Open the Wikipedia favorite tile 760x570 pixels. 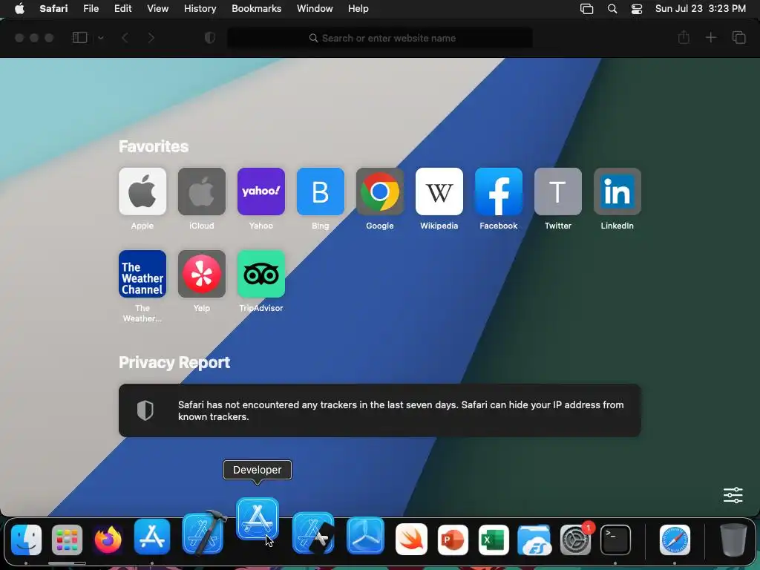click(439, 191)
